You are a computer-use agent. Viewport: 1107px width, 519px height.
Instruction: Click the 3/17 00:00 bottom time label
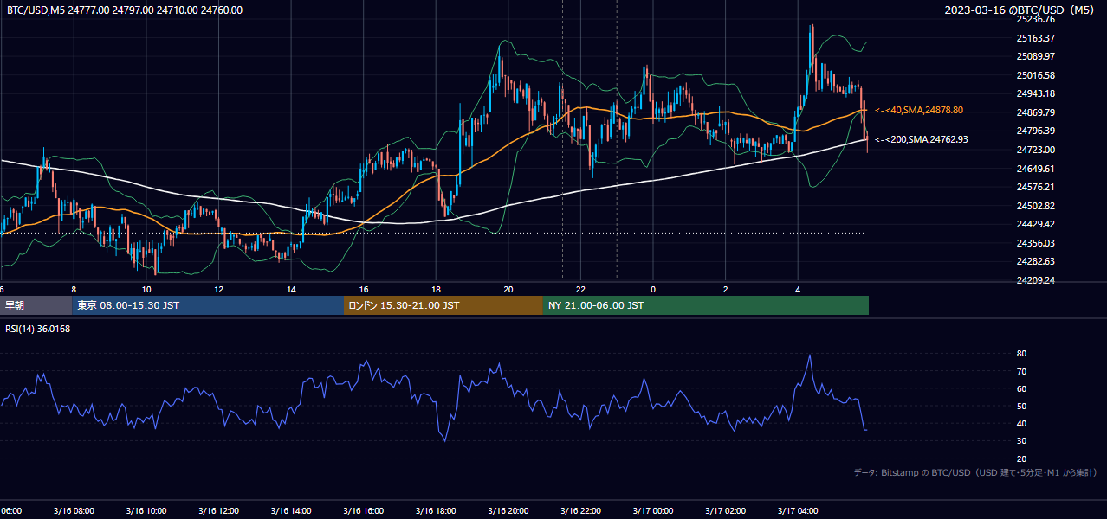pos(652,511)
